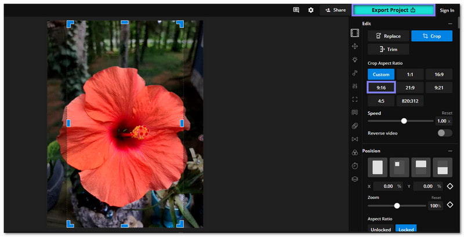Select the Trim option

pos(388,49)
